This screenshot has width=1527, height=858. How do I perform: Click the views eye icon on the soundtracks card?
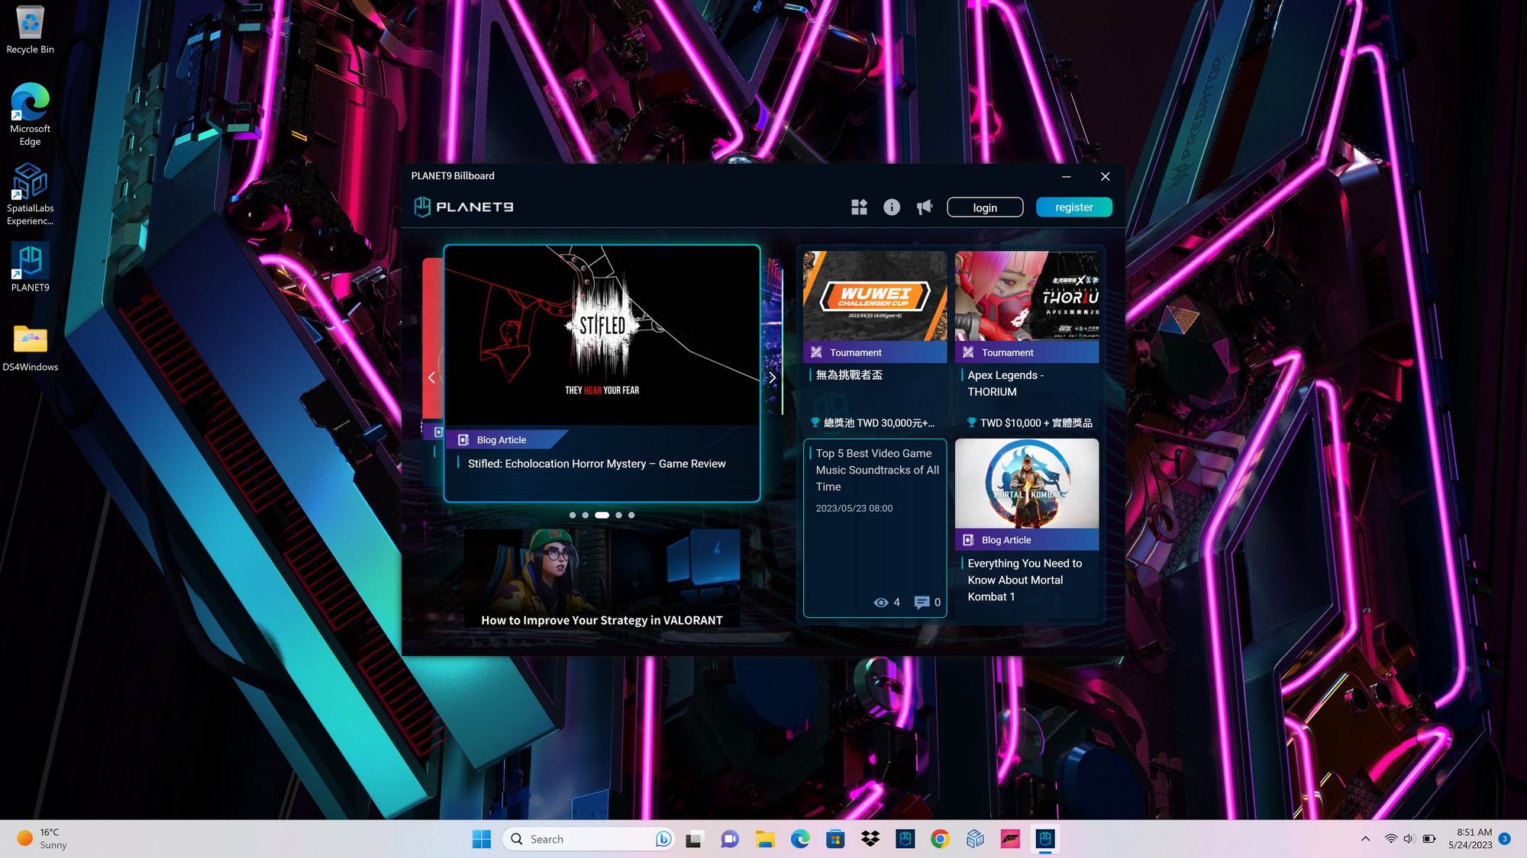pos(880,603)
